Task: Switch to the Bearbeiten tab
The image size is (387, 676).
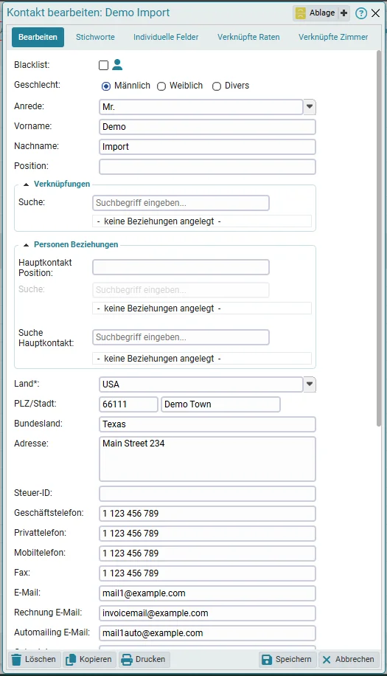Action: (x=38, y=37)
